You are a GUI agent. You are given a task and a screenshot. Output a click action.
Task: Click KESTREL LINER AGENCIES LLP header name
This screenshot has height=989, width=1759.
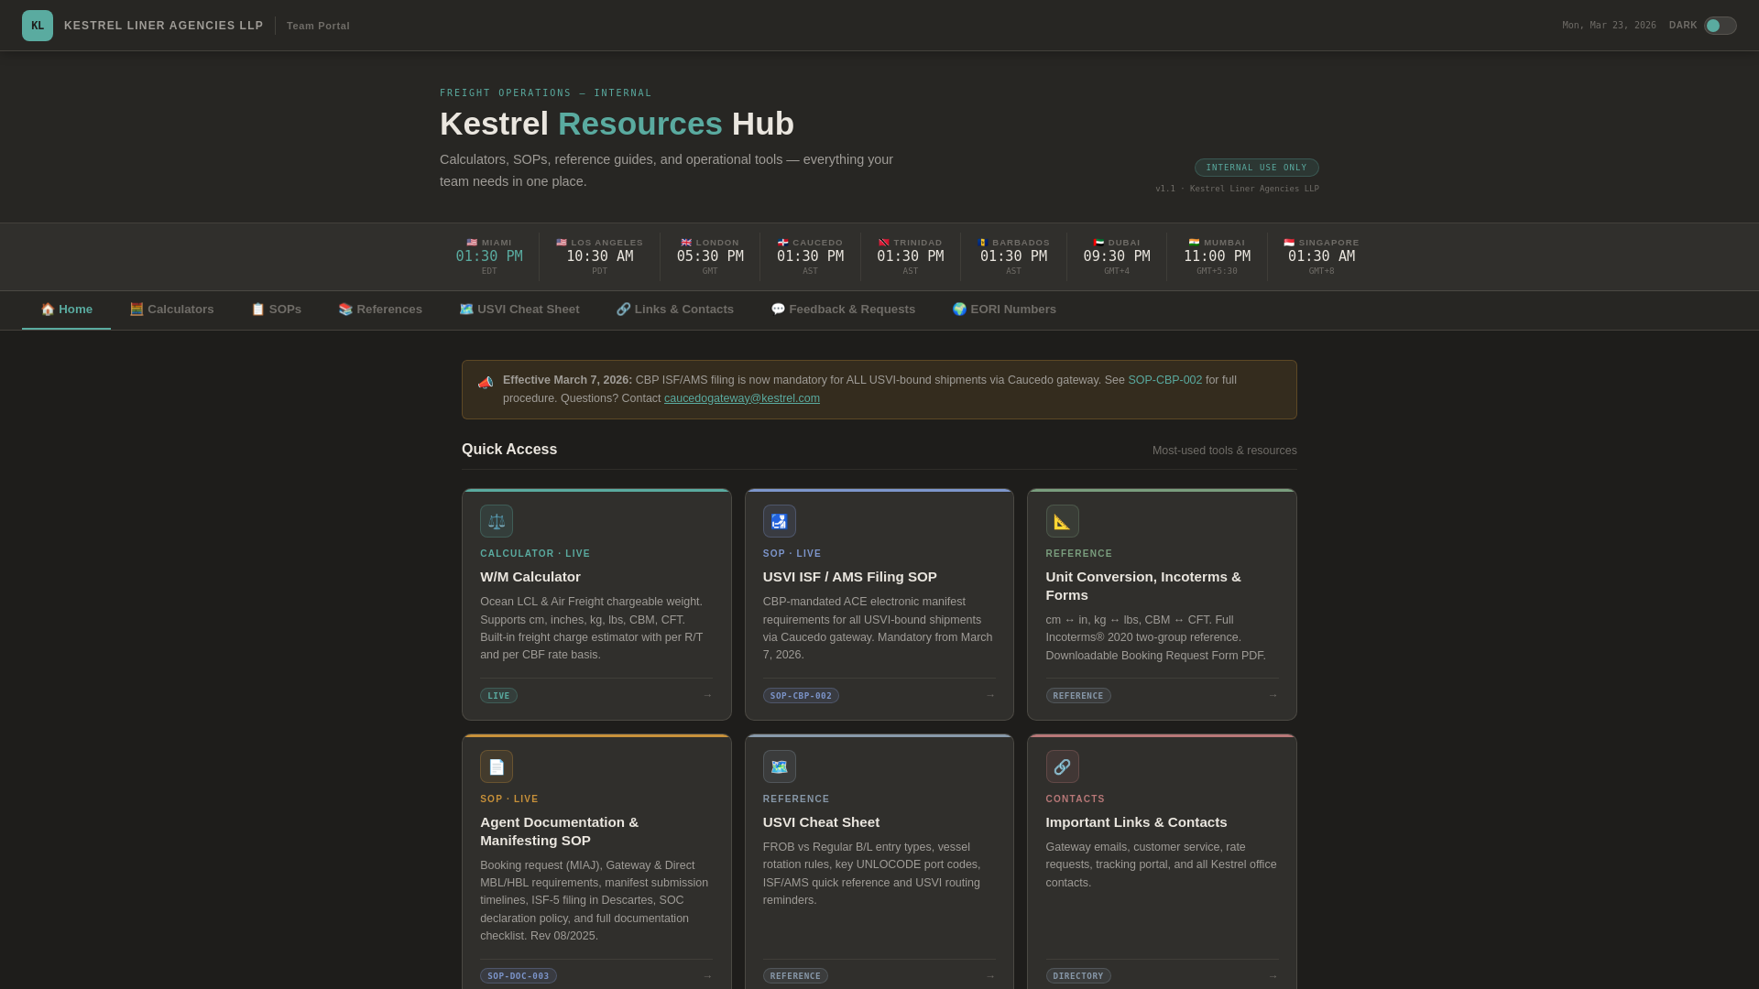(x=164, y=26)
